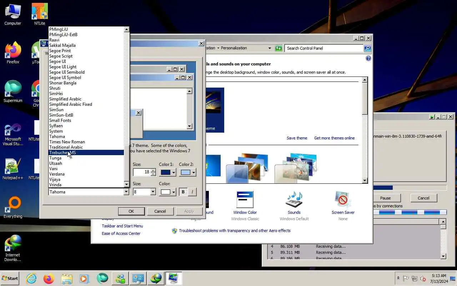Viewport: 457px width, 286px height.
Task: Open address bar history dropdown in Personalization
Action: click(270, 48)
